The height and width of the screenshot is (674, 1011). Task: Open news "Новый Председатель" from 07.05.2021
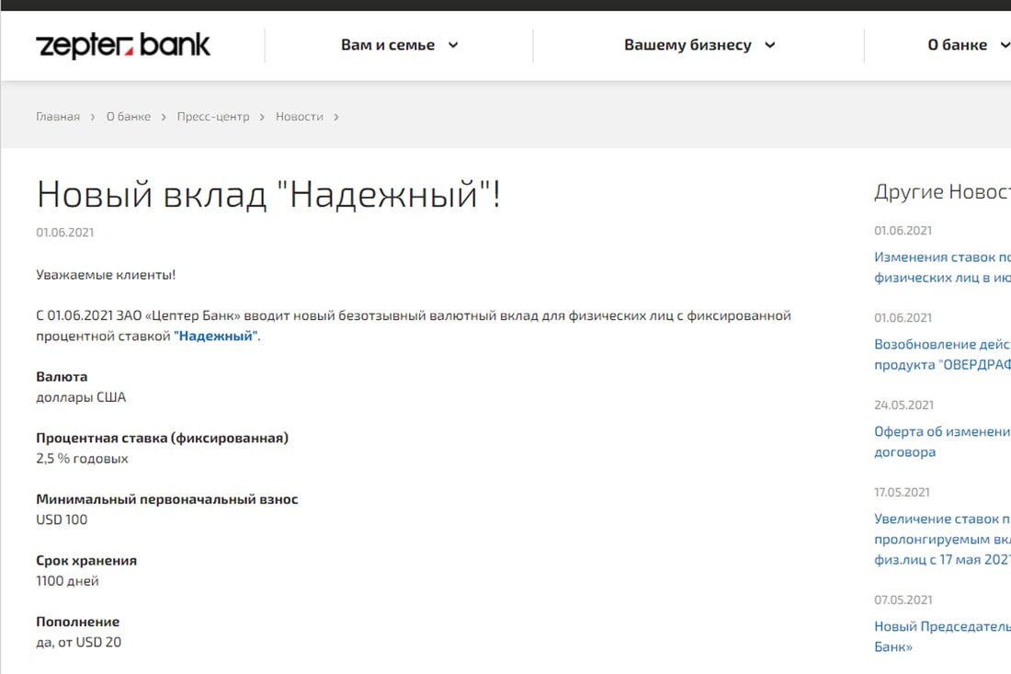click(x=943, y=636)
